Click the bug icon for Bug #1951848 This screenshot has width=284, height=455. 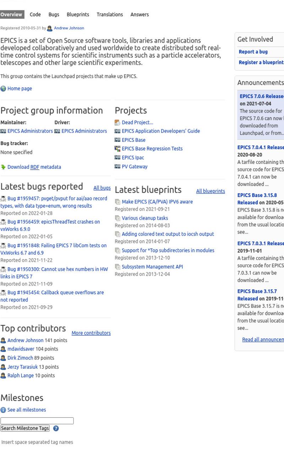3,246
